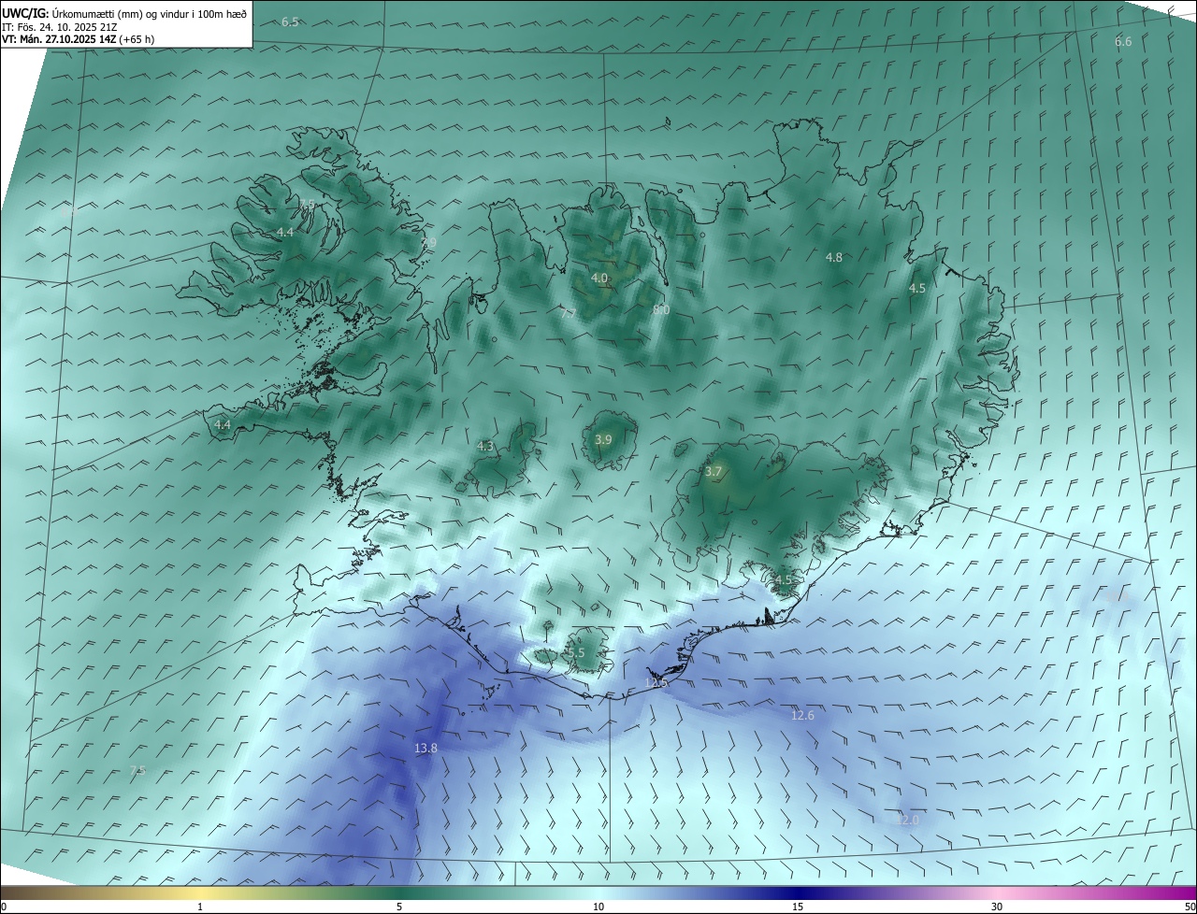
Task: Click the 4.0 value label
Action: click(599, 278)
